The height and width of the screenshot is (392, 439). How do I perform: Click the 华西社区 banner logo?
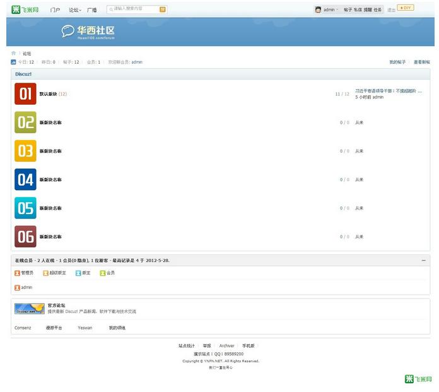(x=88, y=32)
